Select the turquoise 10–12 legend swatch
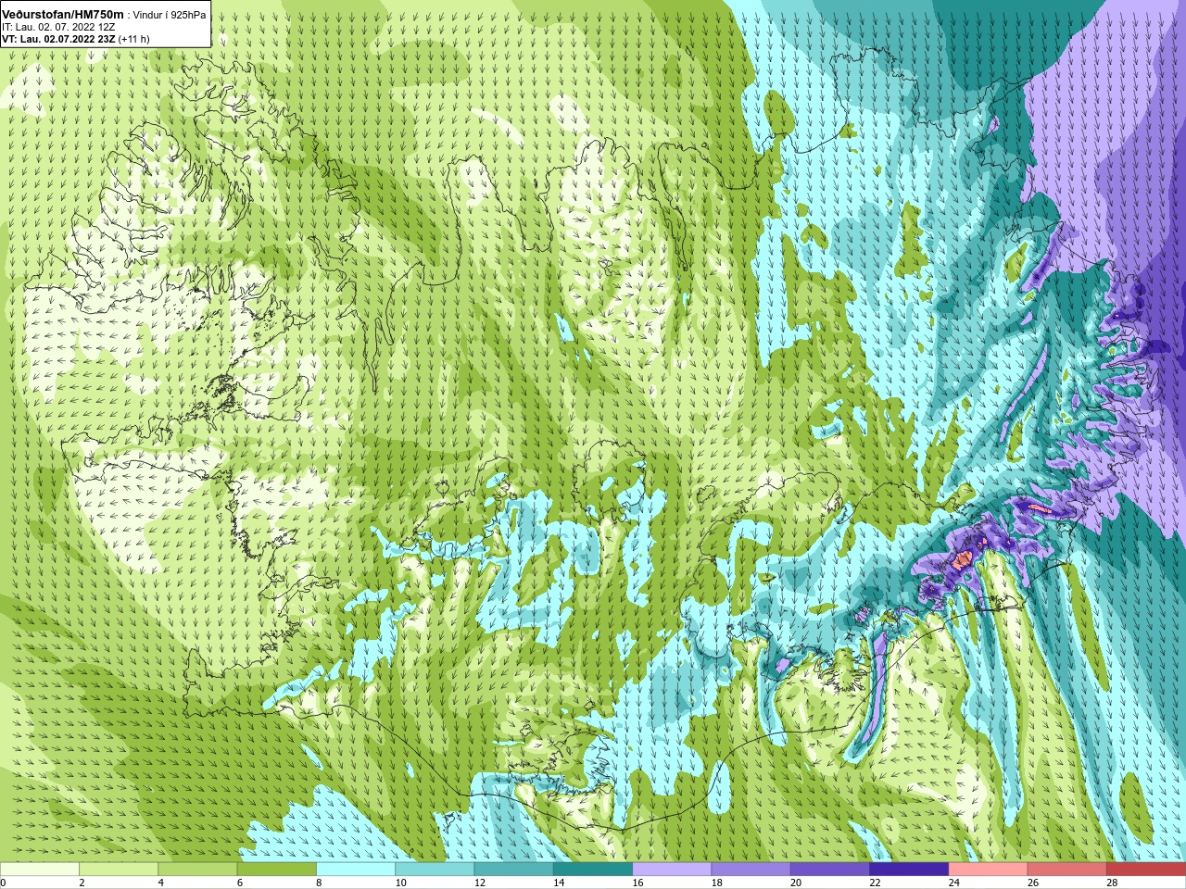This screenshot has width=1186, height=889. [x=435, y=870]
